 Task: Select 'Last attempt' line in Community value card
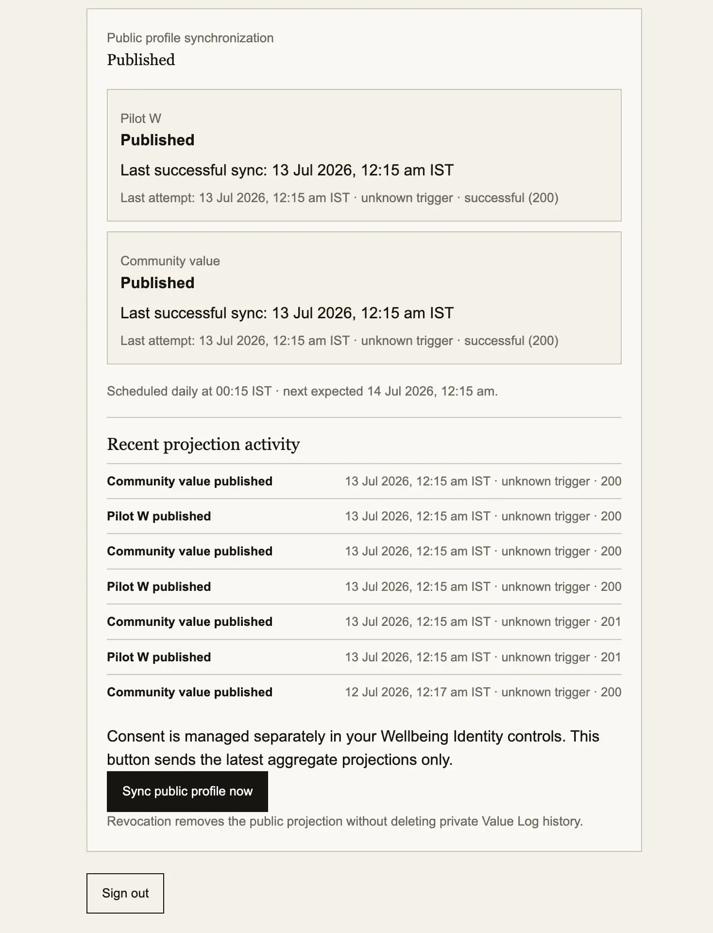click(340, 341)
